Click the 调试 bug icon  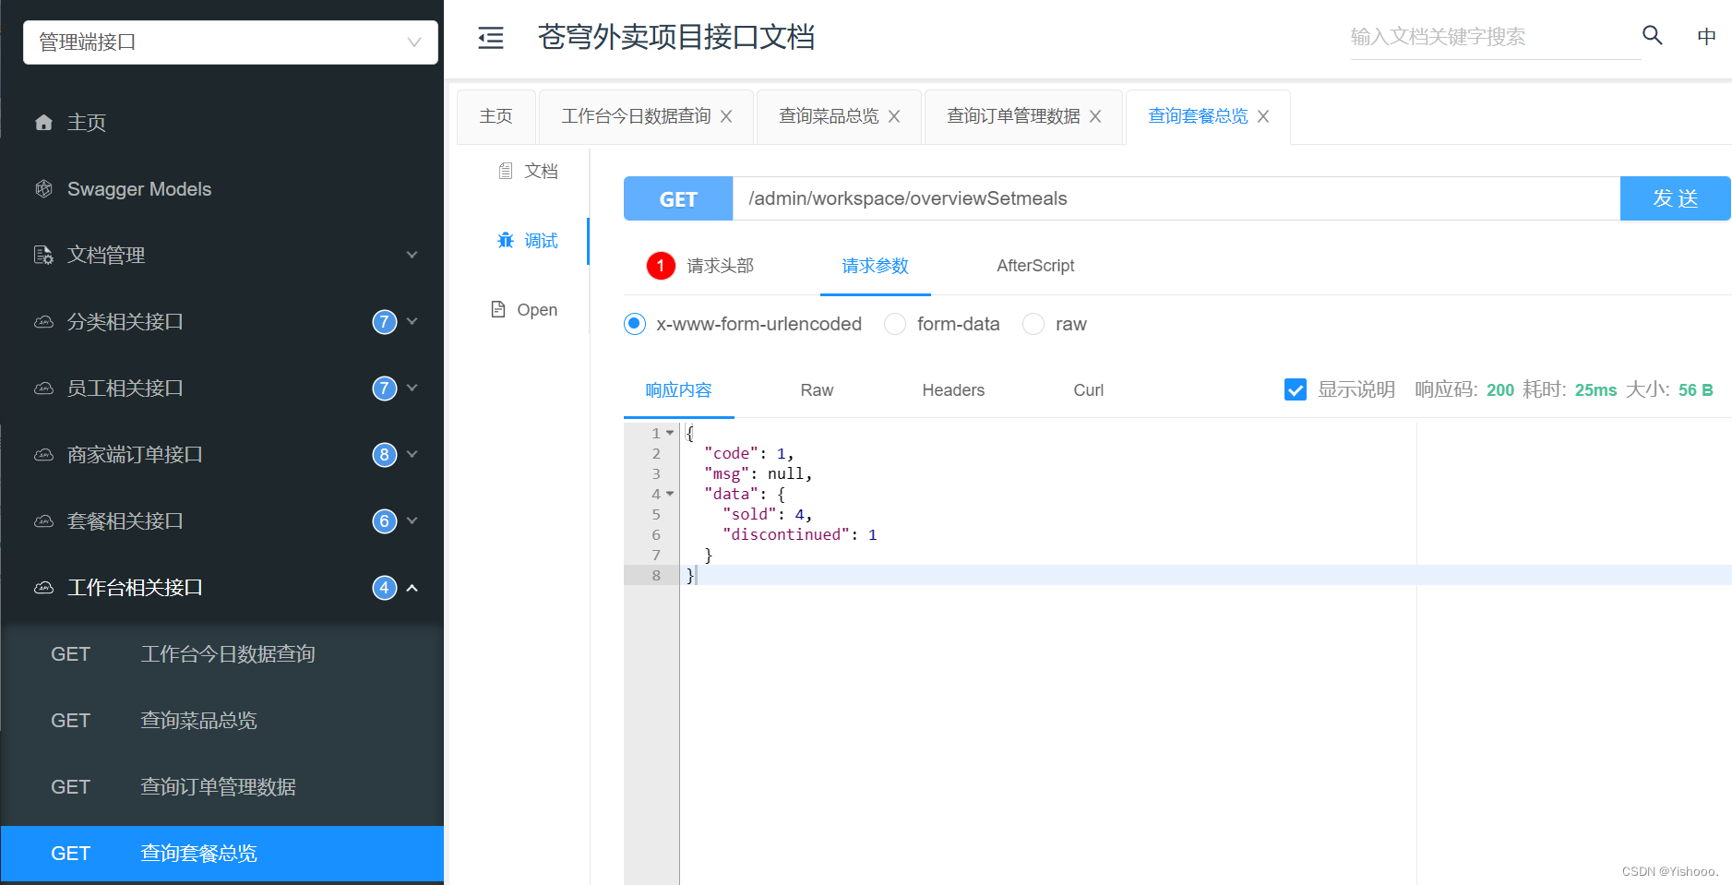click(506, 240)
